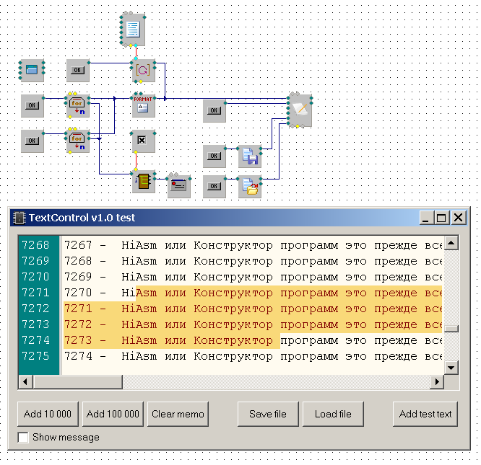Click the Clear memo button
The width and height of the screenshot is (481, 465).
pyautogui.click(x=178, y=414)
